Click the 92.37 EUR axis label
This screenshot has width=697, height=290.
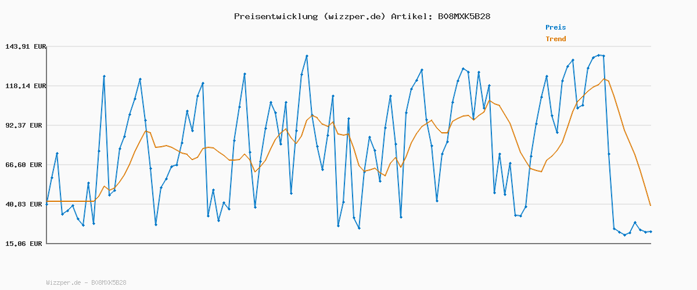tap(27, 125)
